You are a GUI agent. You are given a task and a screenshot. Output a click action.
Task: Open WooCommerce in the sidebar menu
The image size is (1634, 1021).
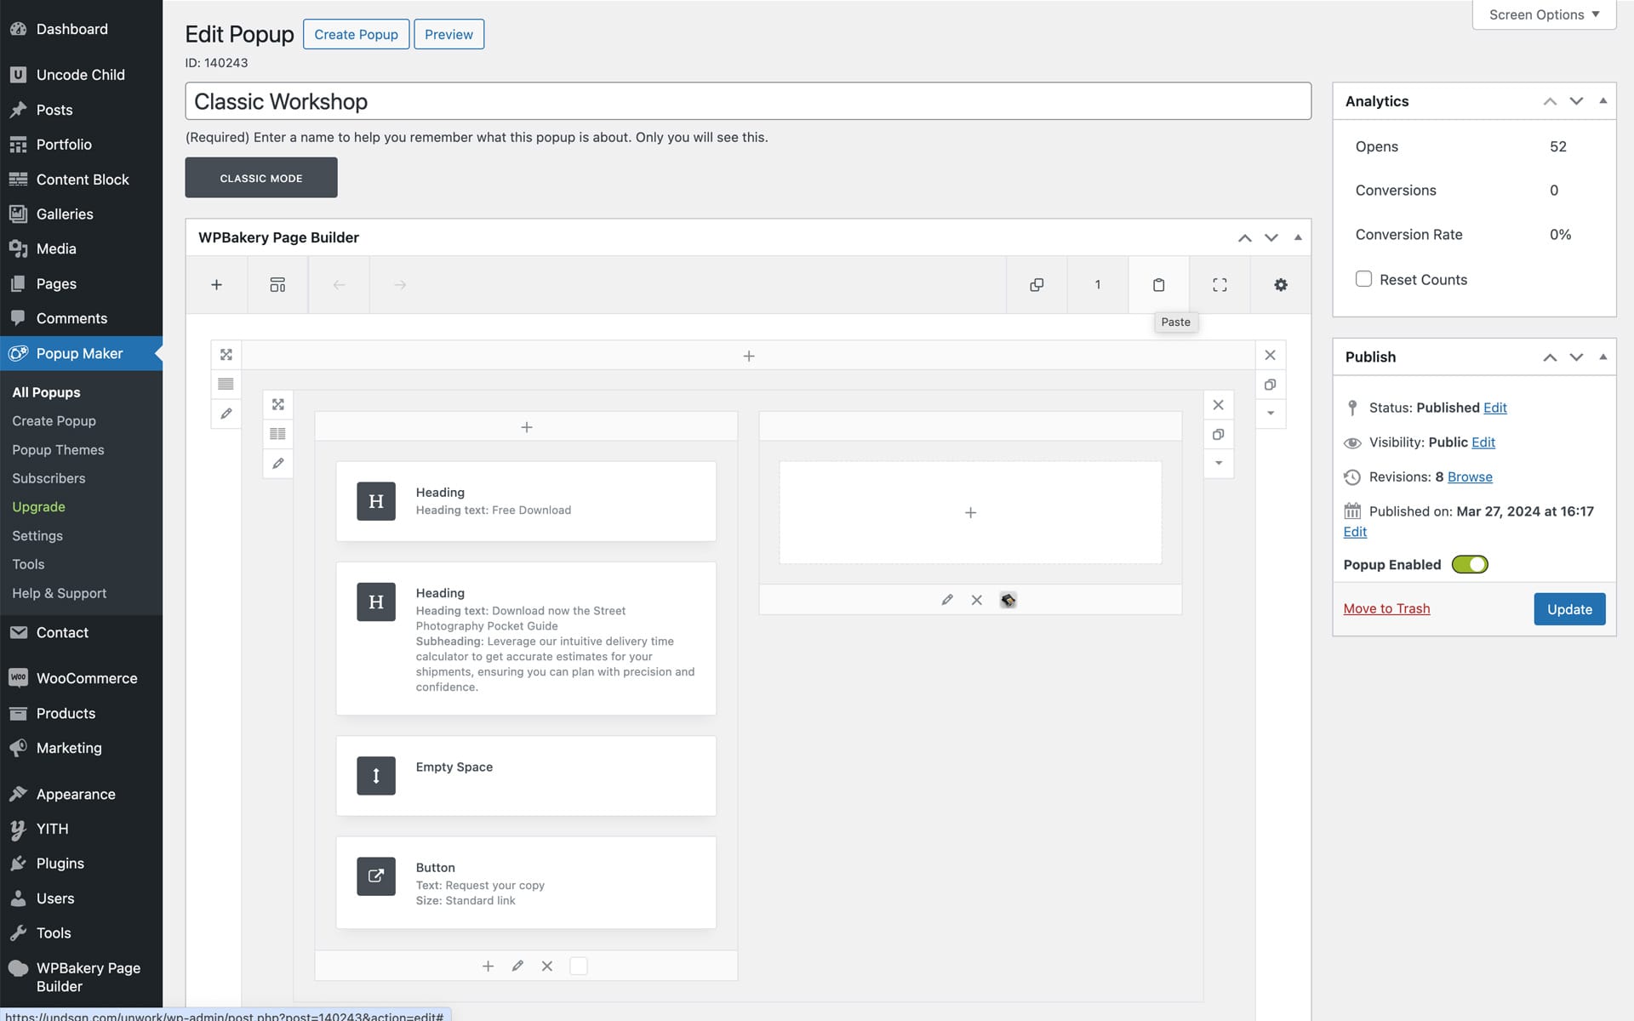click(x=86, y=678)
